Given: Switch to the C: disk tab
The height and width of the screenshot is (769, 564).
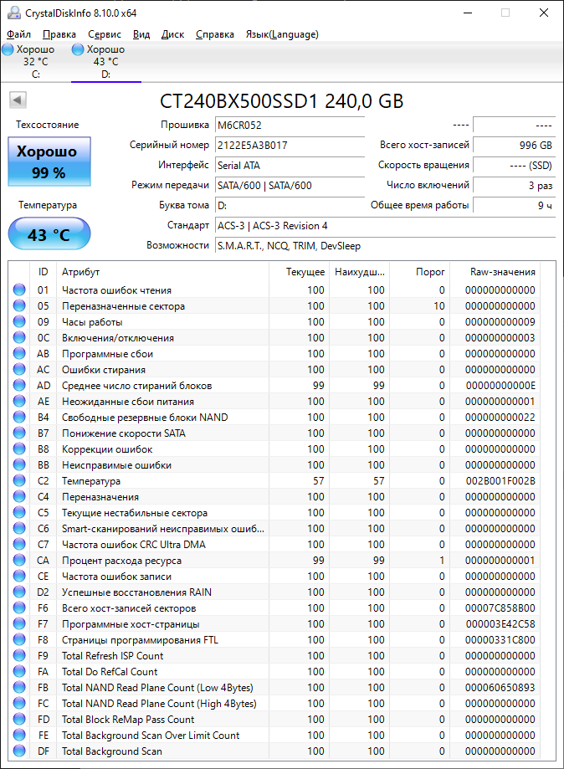Looking at the screenshot, I should click(35, 62).
